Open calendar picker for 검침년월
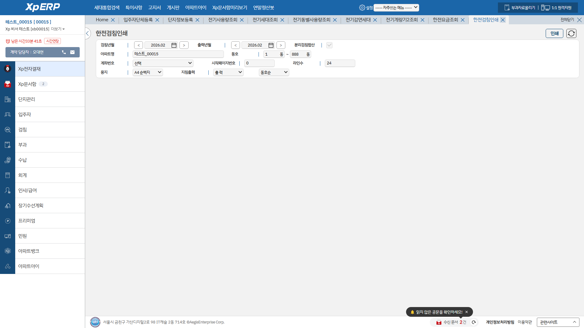This screenshot has height=328, width=584. (x=174, y=45)
